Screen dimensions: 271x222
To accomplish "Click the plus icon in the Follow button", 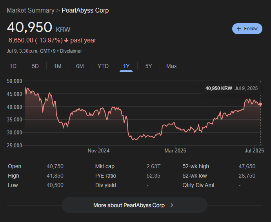I will pos(239,29).
